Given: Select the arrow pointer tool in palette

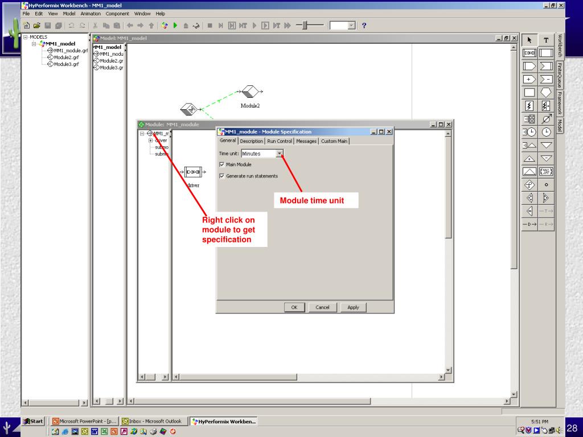Looking at the screenshot, I should pos(529,40).
